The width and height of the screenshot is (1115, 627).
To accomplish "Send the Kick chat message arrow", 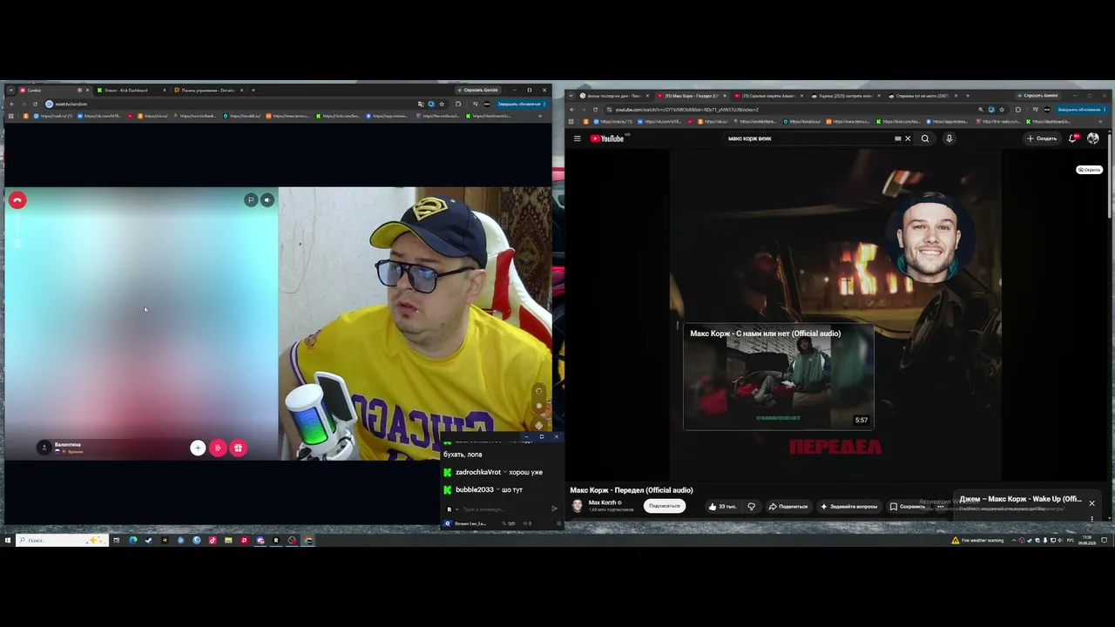I will tap(554, 509).
